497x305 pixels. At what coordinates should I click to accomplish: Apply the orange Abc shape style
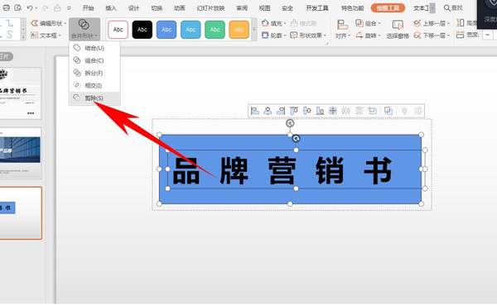[239, 30]
